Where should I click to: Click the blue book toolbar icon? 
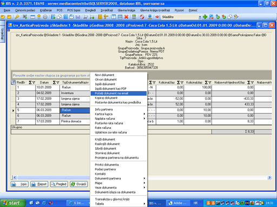coord(65,17)
